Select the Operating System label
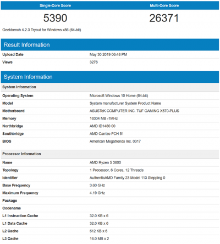Viewport: 220px width, 244px height. 18,96
